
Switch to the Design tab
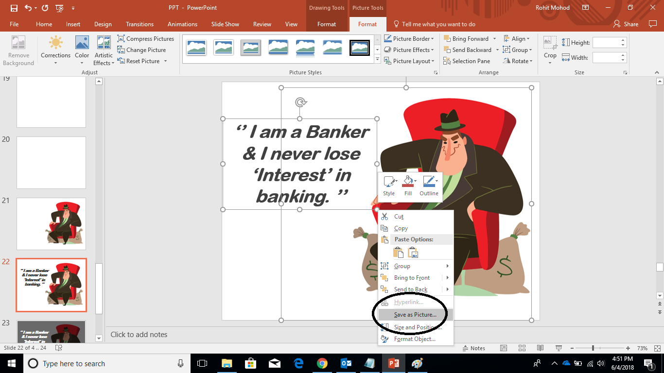click(103, 24)
